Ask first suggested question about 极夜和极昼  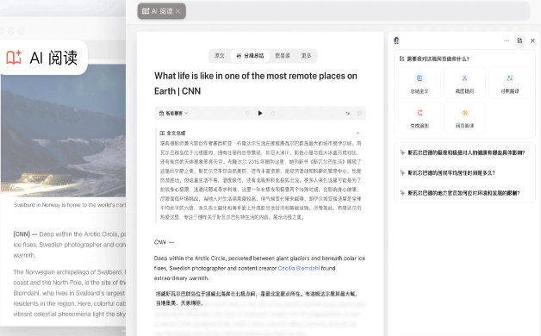point(464,152)
